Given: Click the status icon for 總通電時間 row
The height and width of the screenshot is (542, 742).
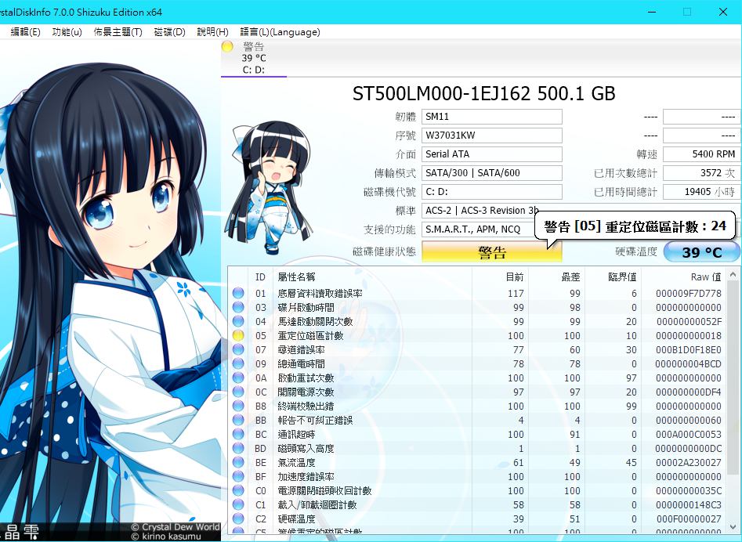Looking at the screenshot, I should click(238, 363).
